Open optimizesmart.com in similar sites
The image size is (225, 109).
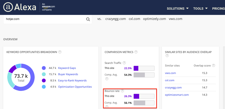click(177, 95)
